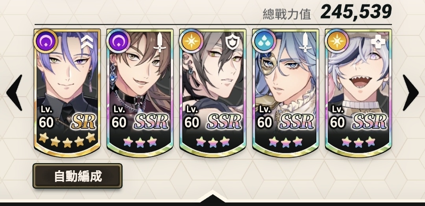This screenshot has width=425, height=206.
Task: Click the five gold stars on SR card
Action: tap(67, 140)
